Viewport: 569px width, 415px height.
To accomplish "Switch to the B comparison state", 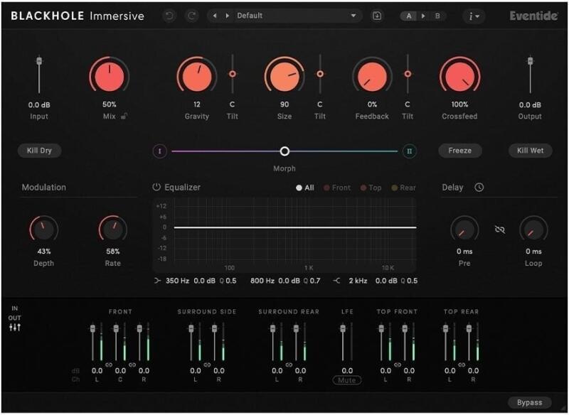I will pos(437,16).
